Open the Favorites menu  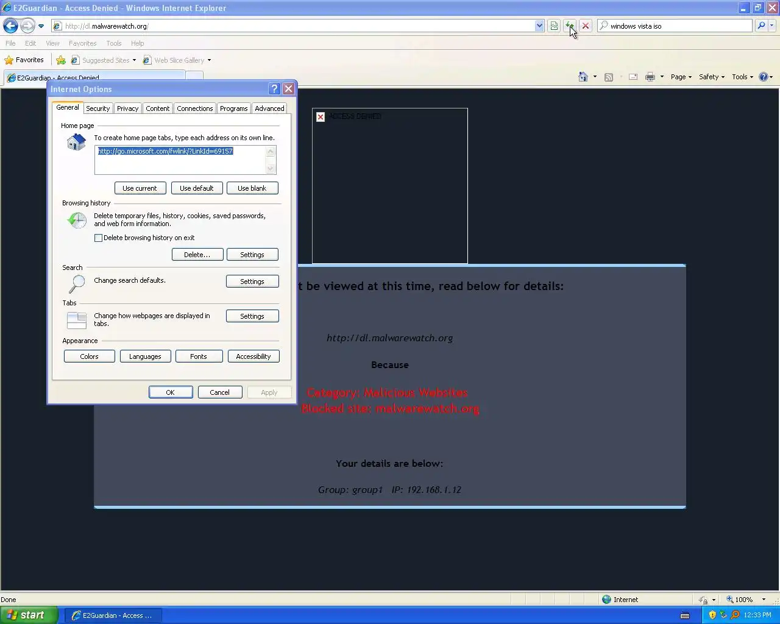click(x=82, y=43)
